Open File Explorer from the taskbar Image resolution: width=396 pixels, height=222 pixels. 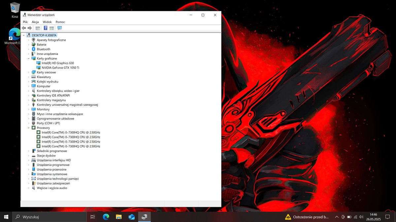(118, 217)
